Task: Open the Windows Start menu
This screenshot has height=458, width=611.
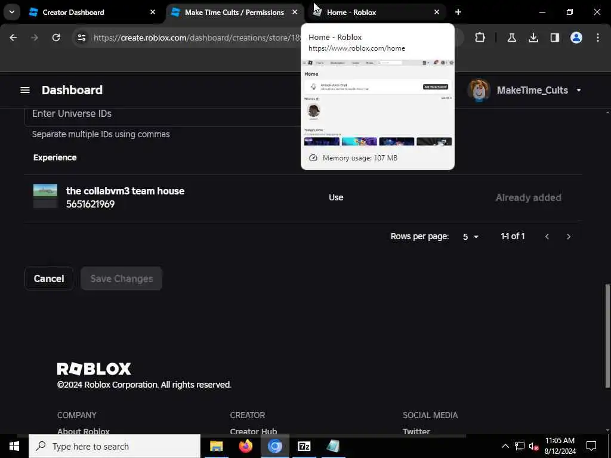Action: point(14,446)
